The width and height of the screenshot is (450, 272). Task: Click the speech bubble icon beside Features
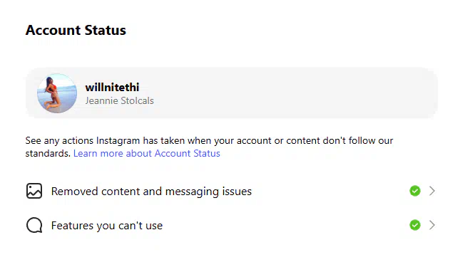coord(34,225)
